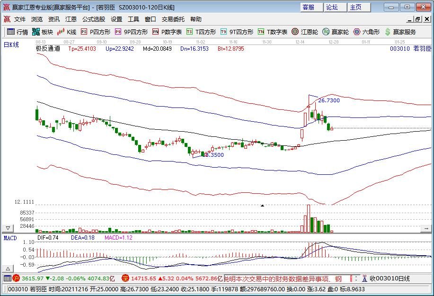Click the 3615.97 Shanghai index value

pyautogui.click(x=33, y=278)
